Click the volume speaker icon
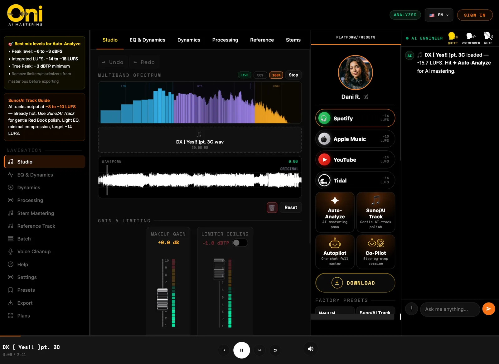Viewport: 499px width, 364px height. (x=311, y=349)
